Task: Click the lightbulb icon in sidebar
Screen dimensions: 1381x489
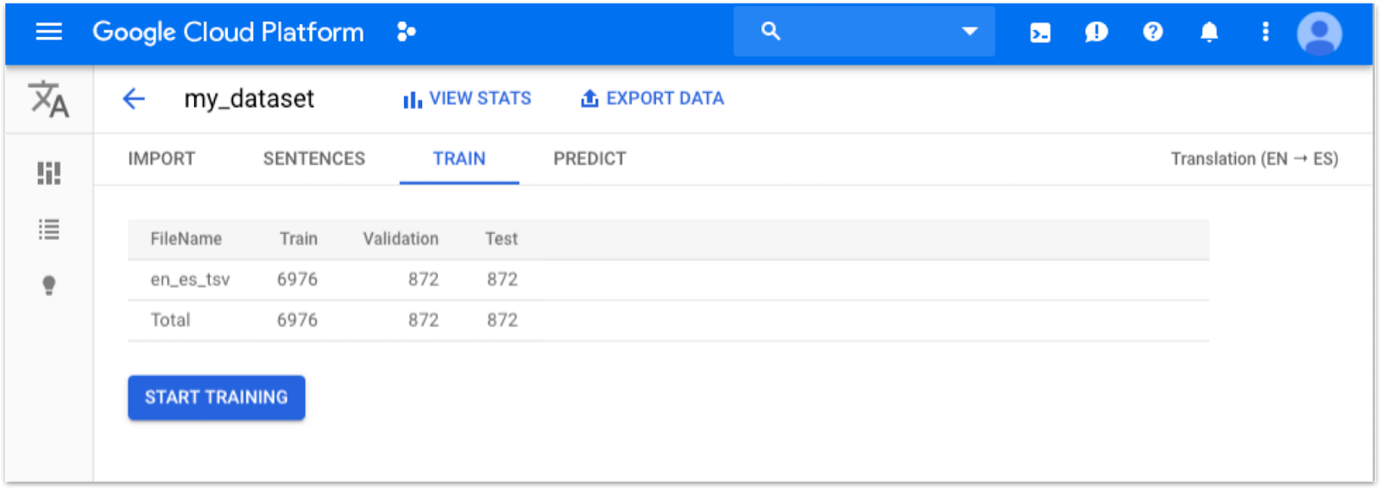Action: pos(48,285)
